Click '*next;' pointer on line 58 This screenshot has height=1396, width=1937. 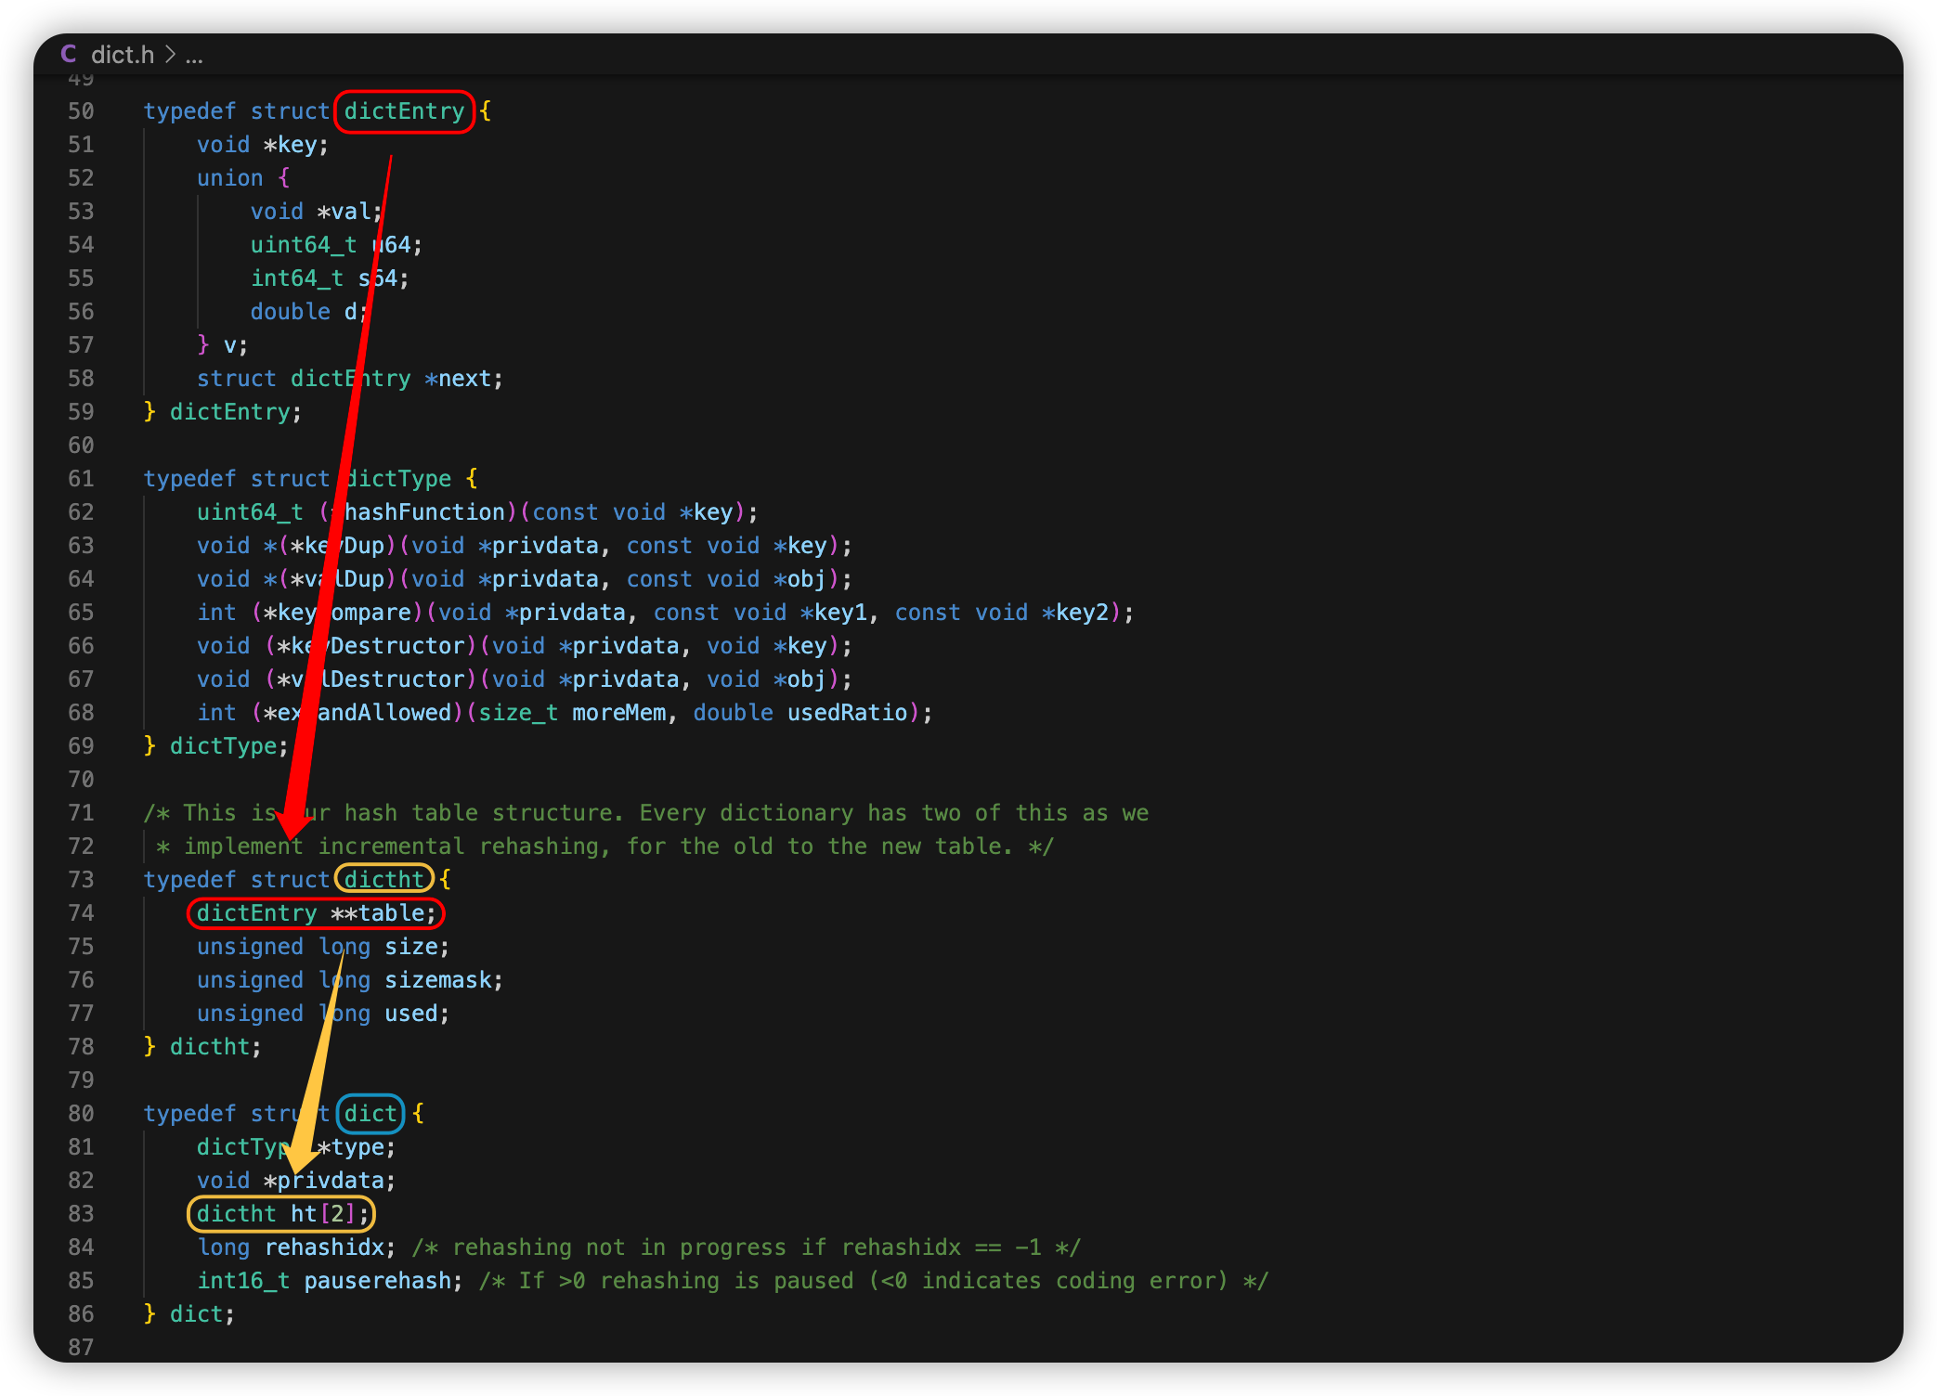pos(463,379)
